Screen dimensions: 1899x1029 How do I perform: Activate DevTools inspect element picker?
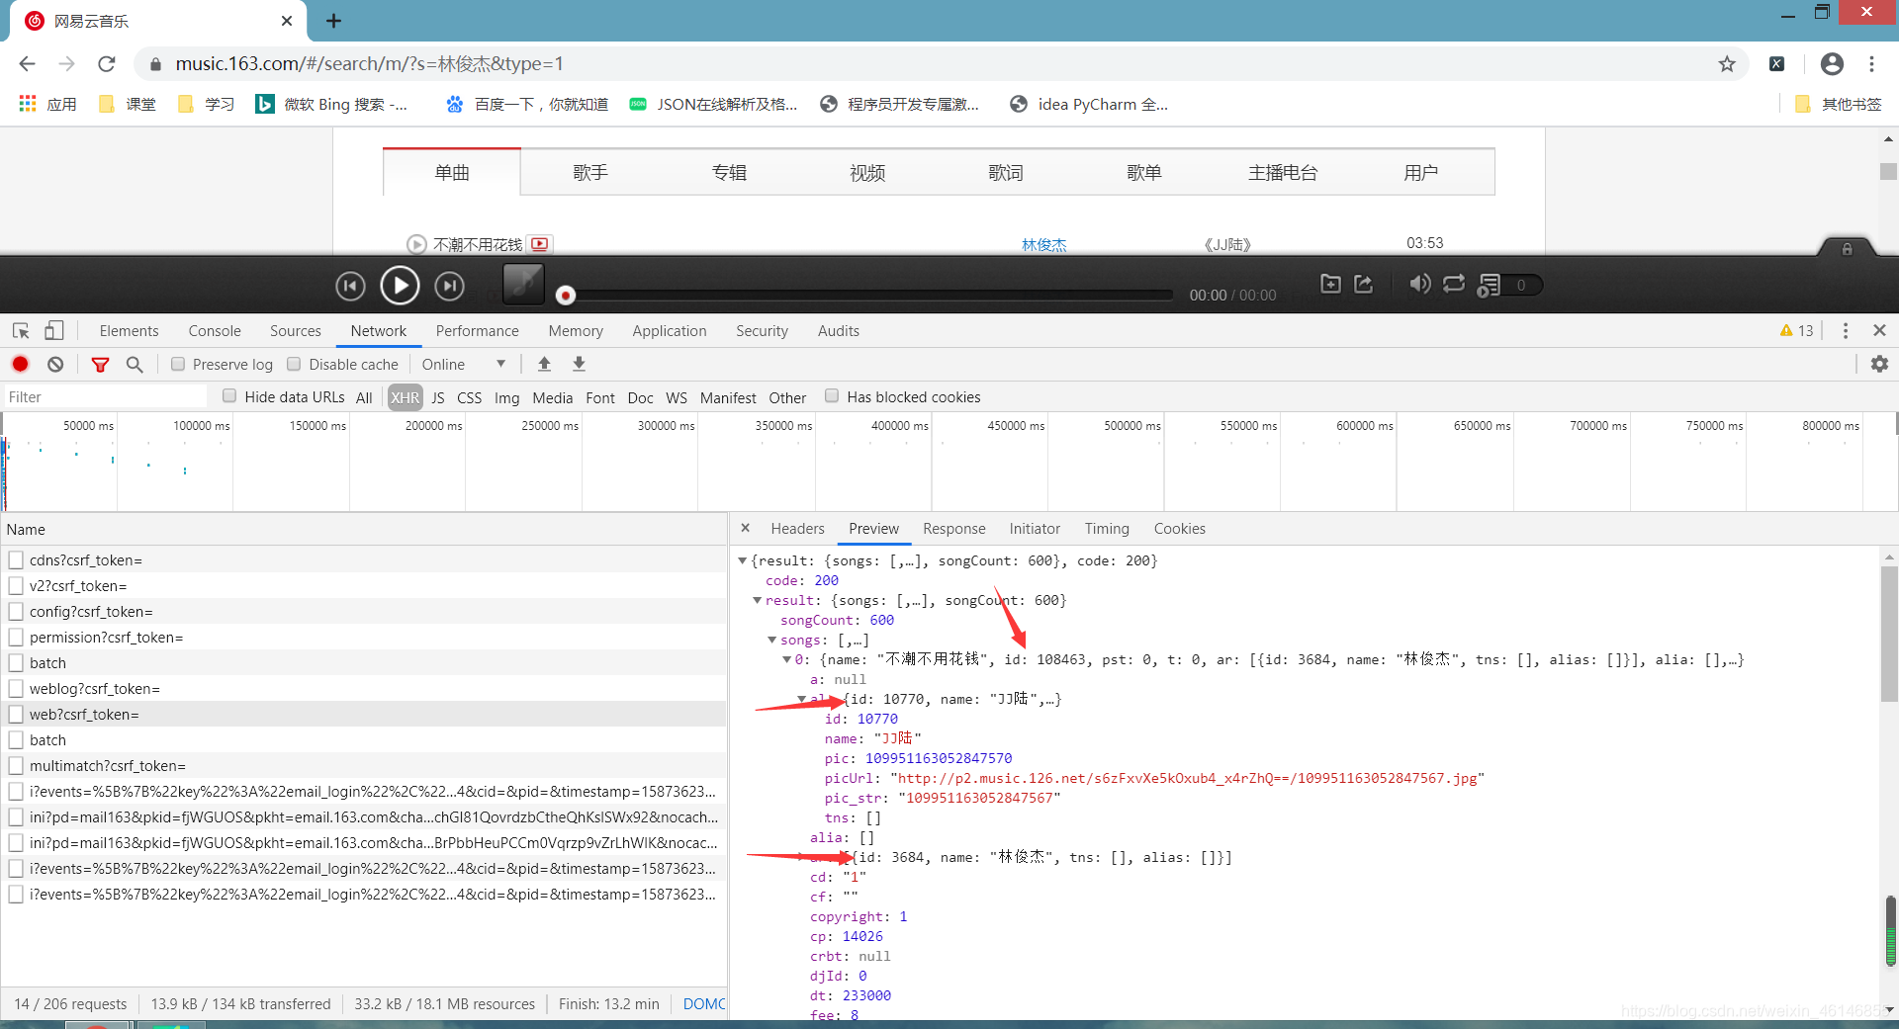tap(21, 331)
